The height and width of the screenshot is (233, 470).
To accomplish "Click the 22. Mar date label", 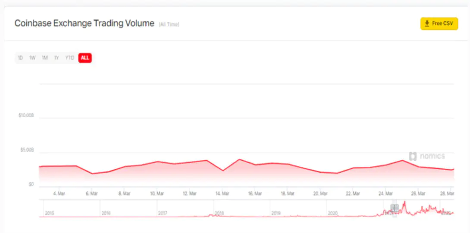I will [353, 194].
